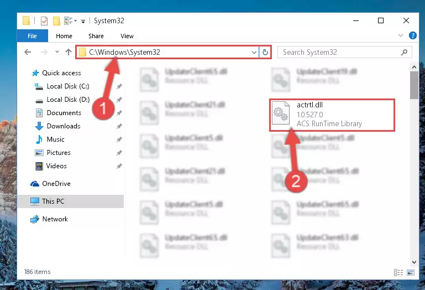Click the actrtl.dll file name

tap(309, 105)
